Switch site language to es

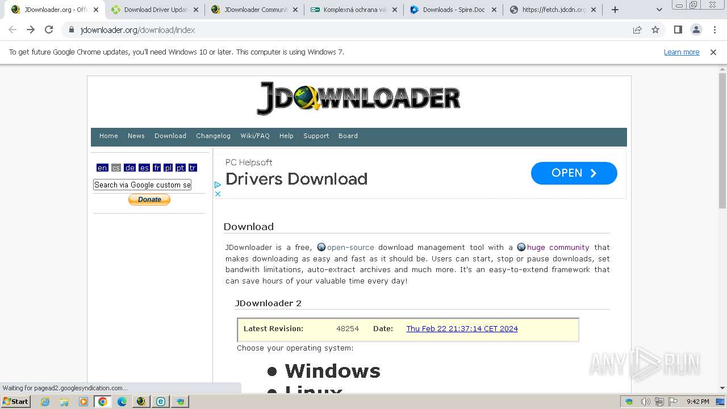[144, 168]
